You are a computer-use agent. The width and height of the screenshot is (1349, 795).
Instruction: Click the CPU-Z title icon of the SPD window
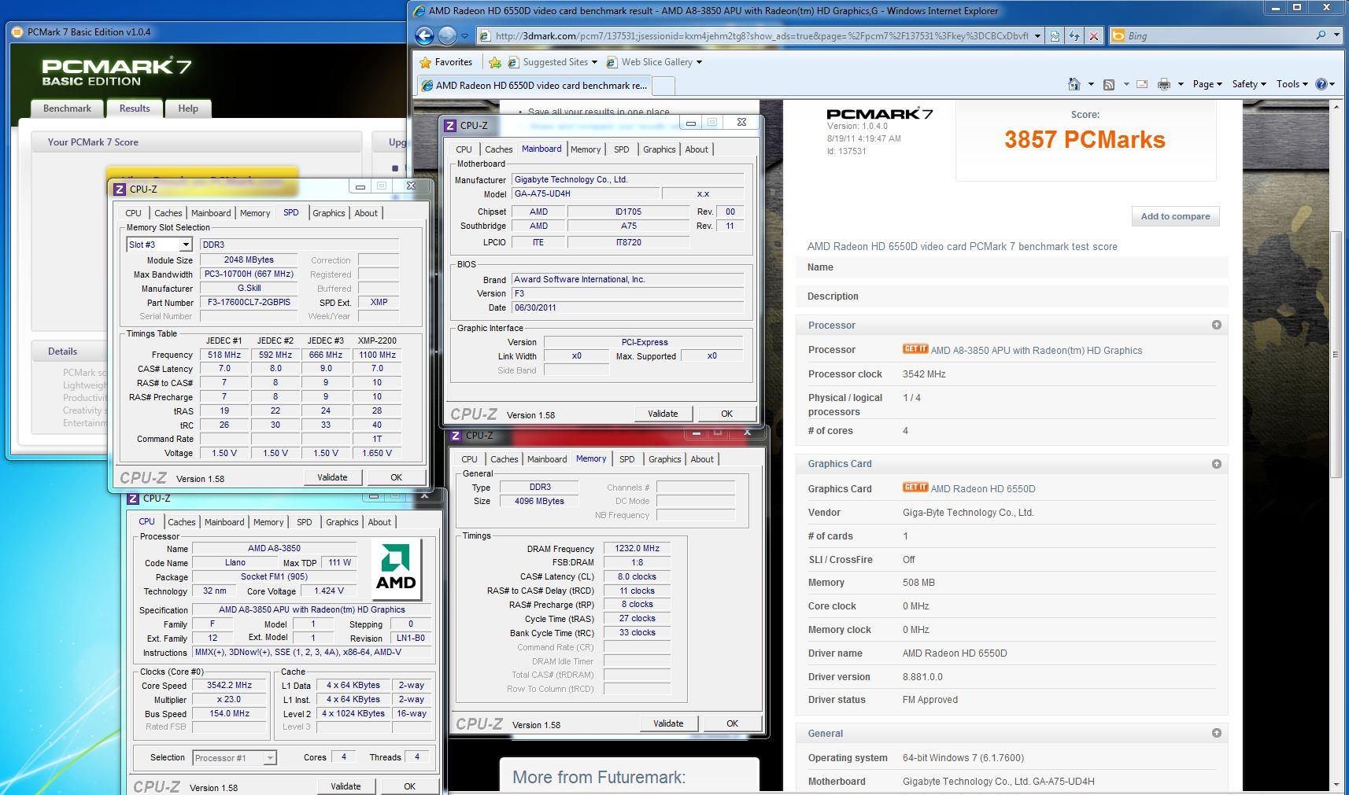(x=120, y=189)
